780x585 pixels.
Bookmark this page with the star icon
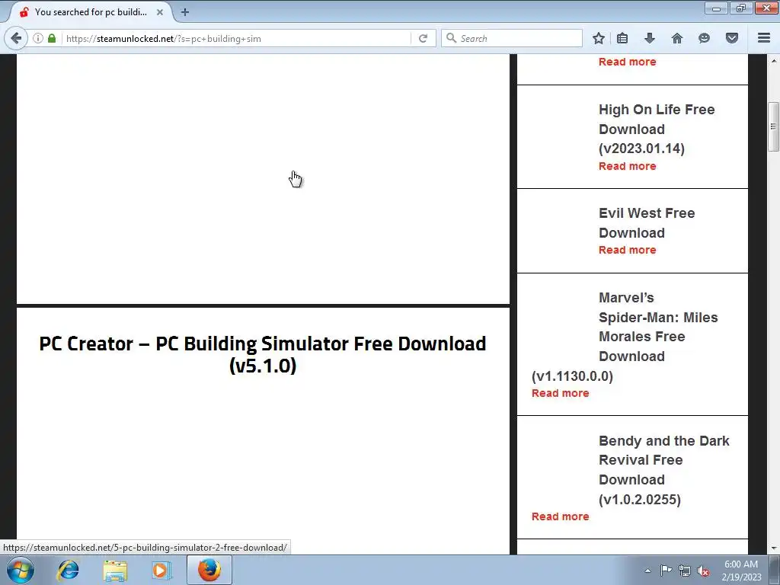pyautogui.click(x=599, y=38)
